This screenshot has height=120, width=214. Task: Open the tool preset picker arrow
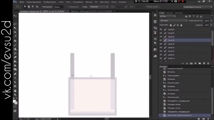click(20, 7)
